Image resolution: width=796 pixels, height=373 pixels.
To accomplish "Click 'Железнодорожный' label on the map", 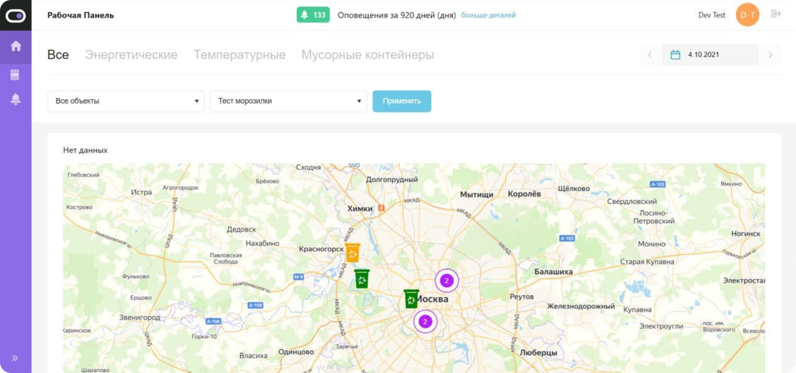I will point(581,306).
